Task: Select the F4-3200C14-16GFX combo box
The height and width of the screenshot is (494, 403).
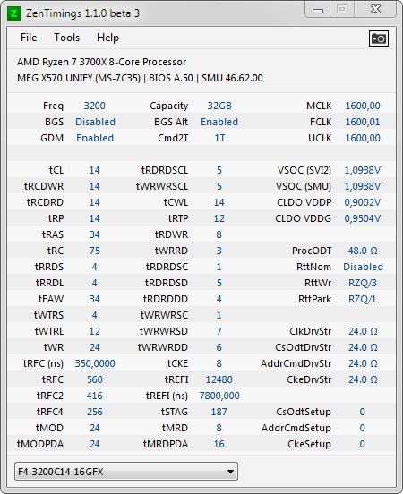Action: [126, 472]
